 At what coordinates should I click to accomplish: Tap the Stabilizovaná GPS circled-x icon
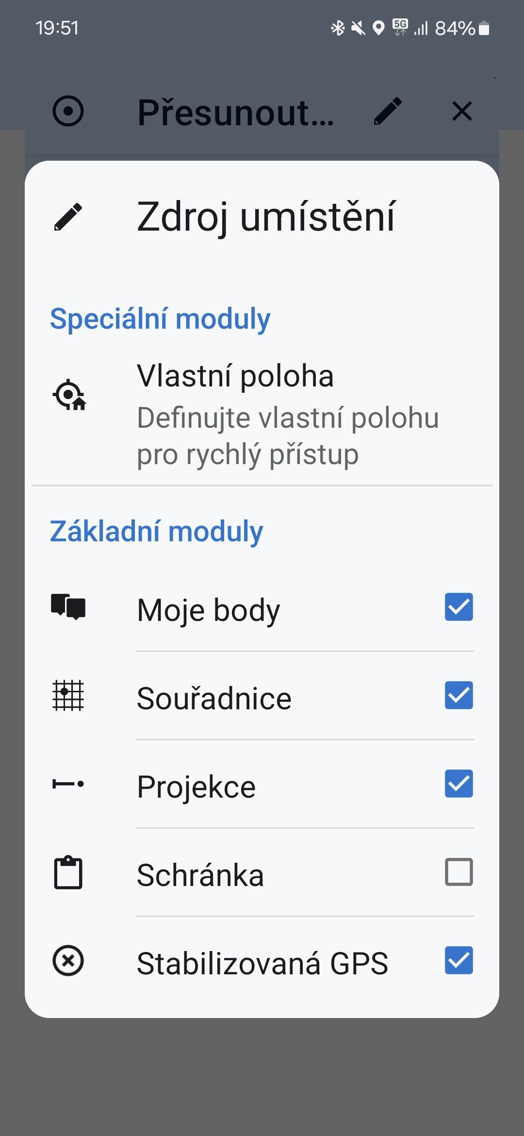(x=68, y=961)
